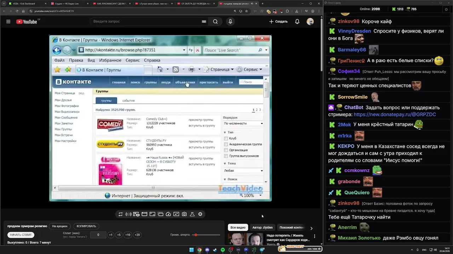This screenshot has width=453, height=254.
Task: Add 10 minutes to the split
Action: click(x=128, y=235)
